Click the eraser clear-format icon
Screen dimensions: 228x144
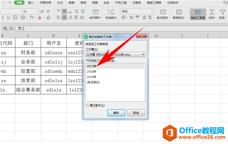pyautogui.click(x=48, y=18)
